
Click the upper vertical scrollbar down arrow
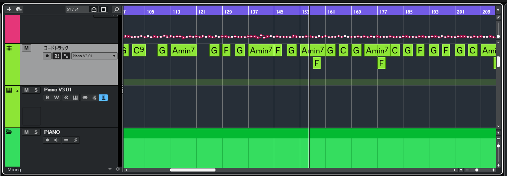498,126
